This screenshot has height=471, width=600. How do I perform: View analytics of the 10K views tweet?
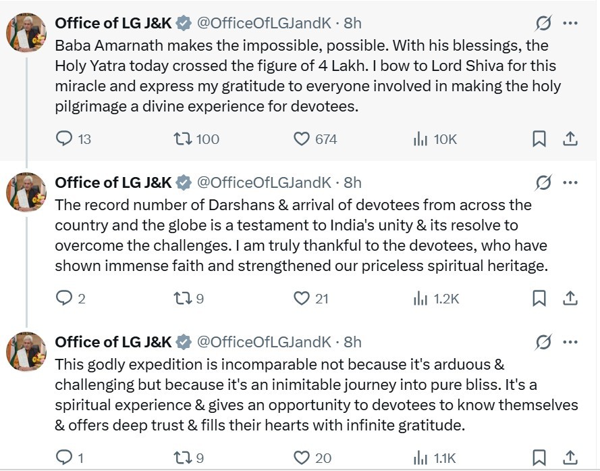click(420, 139)
